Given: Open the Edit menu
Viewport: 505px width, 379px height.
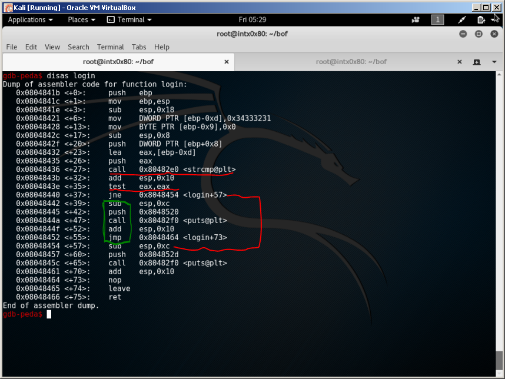Looking at the screenshot, I should (31, 47).
